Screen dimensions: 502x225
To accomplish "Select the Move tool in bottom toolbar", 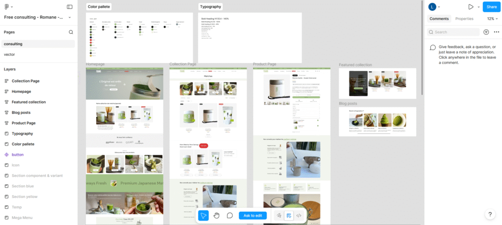I will click(203, 215).
